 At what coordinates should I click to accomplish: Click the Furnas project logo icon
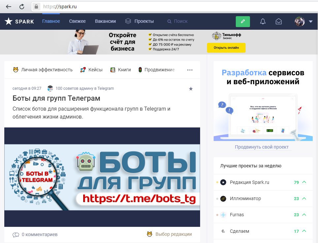point(223,215)
